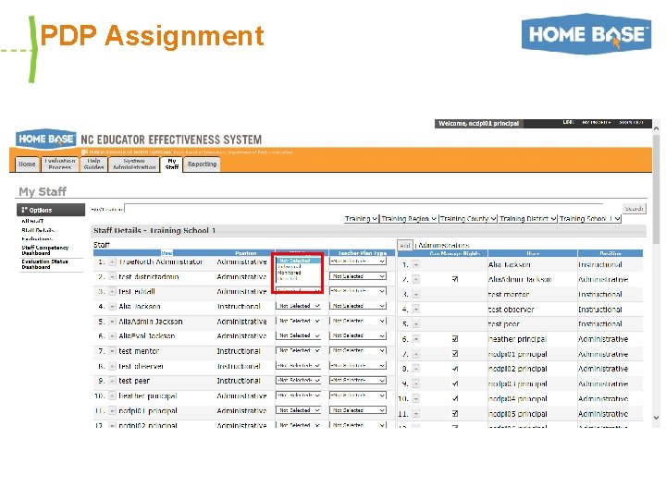This screenshot has width=666, height=499.
Task: Open the Staff Details link in Options
Action: (x=38, y=230)
